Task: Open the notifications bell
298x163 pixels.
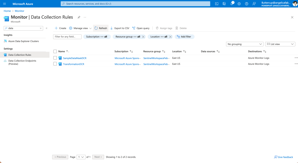Action: click(232, 4)
